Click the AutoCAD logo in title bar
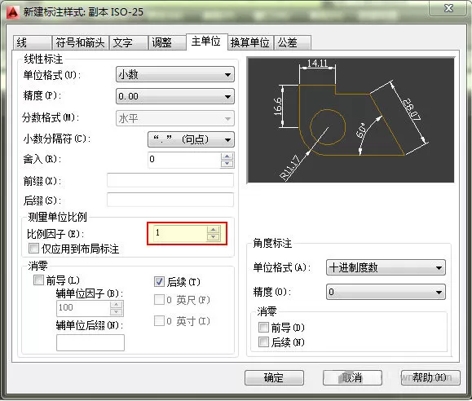Image resolution: width=472 pixels, height=401 pixels. click(x=13, y=12)
